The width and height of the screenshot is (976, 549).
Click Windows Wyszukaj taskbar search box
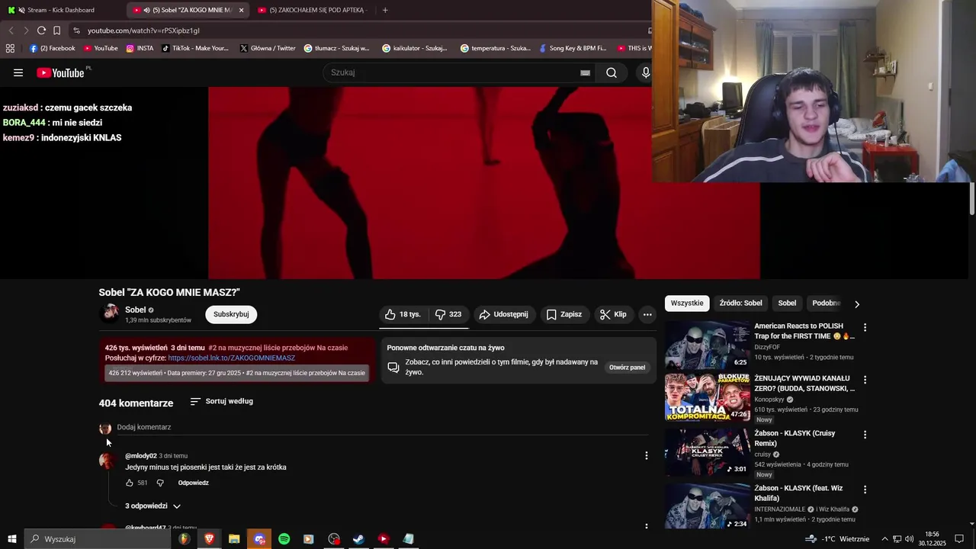(x=98, y=539)
